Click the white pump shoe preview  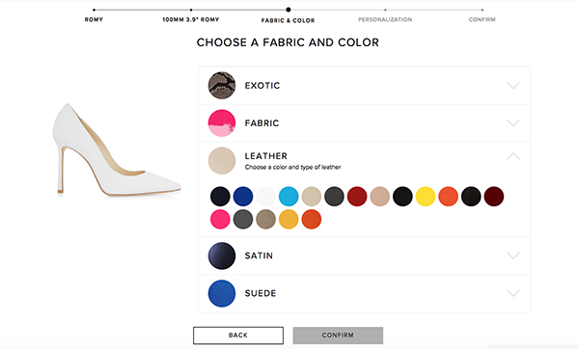pos(117,149)
